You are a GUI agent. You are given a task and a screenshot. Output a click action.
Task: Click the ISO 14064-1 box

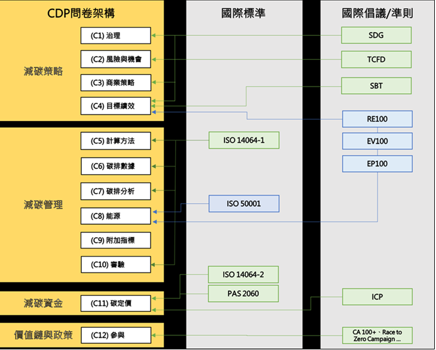pyautogui.click(x=244, y=140)
